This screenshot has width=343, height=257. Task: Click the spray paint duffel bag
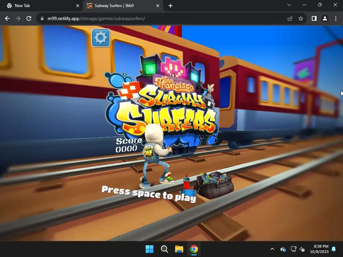point(214,185)
